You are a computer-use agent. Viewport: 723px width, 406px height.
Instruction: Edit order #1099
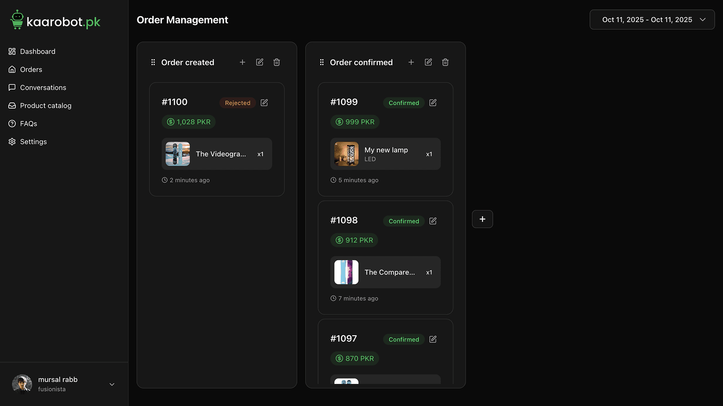click(x=433, y=103)
